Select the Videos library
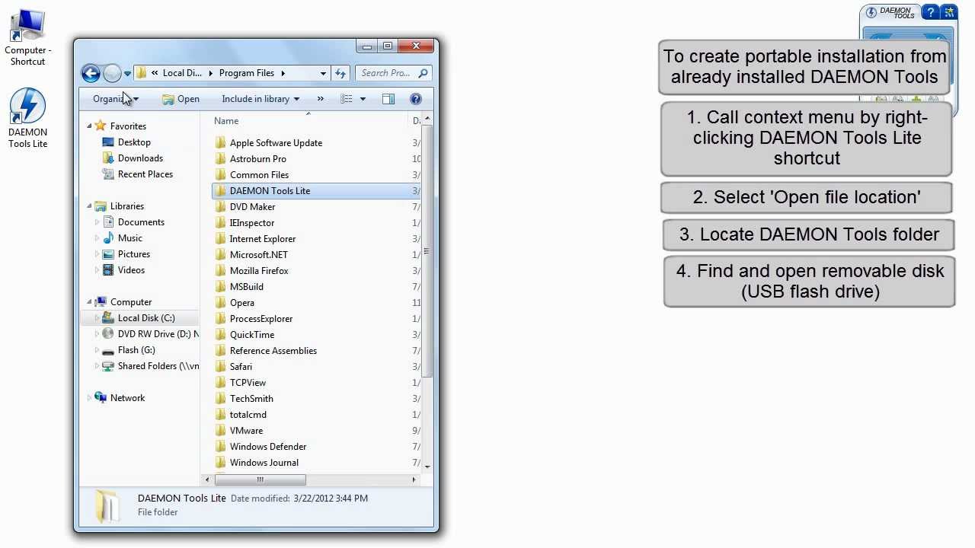The image size is (975, 548). coord(131,270)
